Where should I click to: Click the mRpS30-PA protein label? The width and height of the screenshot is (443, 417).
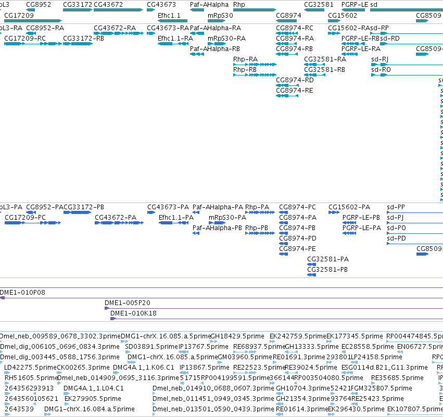(227, 218)
